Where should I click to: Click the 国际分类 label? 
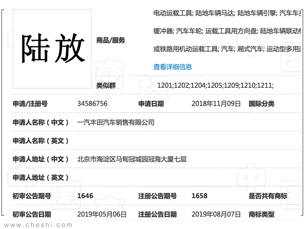(262, 103)
